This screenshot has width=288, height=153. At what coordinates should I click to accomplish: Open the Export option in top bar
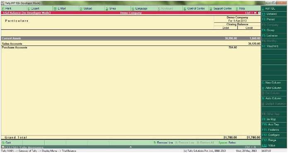point(34,8)
